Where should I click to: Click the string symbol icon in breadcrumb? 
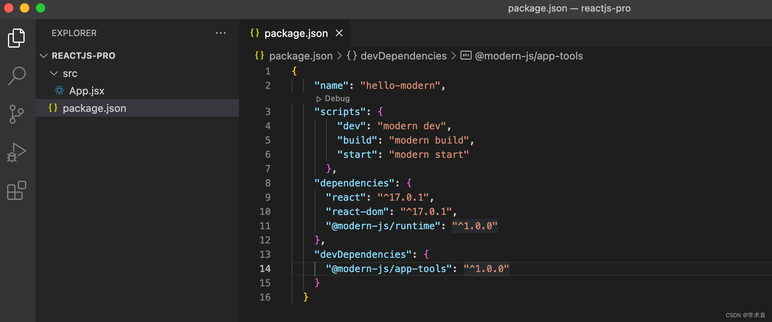click(466, 56)
